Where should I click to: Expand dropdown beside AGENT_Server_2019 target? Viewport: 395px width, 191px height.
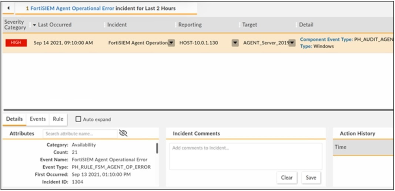point(292,43)
